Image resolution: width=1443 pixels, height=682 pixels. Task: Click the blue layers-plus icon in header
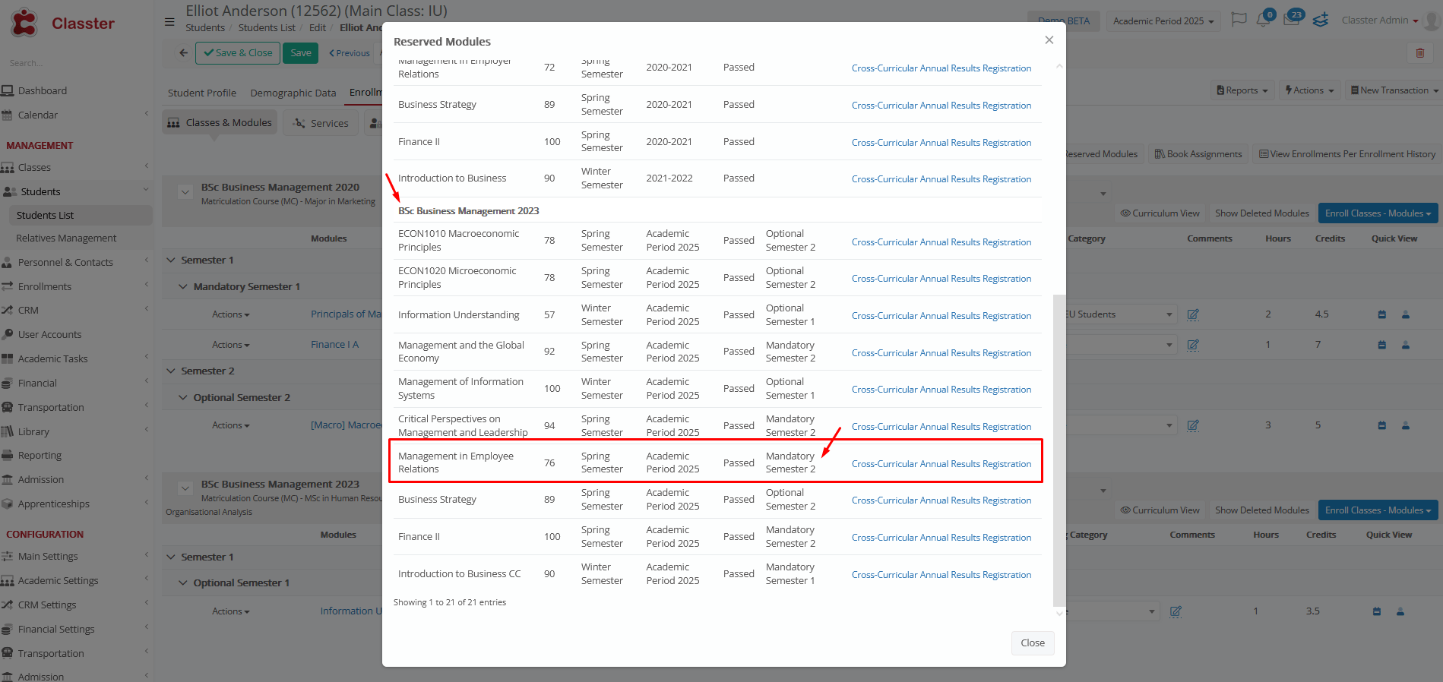[1321, 20]
